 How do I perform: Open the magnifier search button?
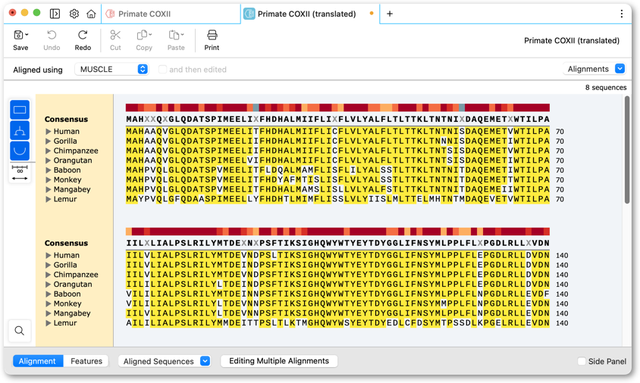click(19, 331)
